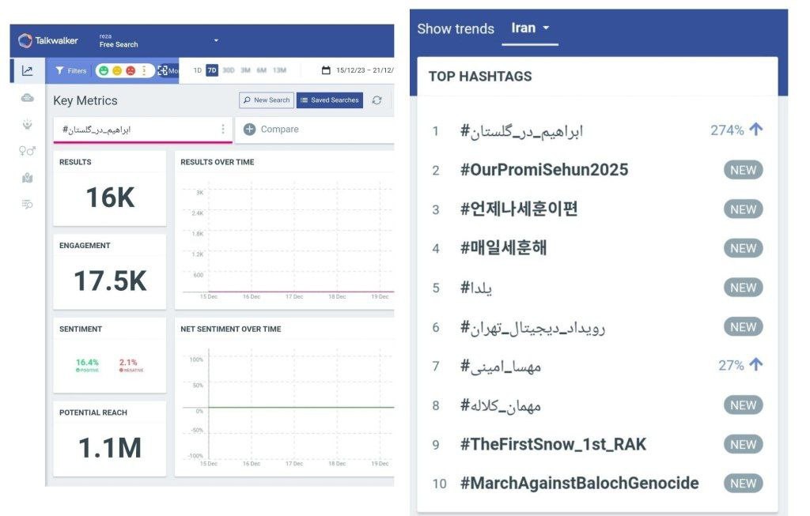Image resolution: width=810 pixels, height=516 pixels.
Task: Toggle the red negative sentiment filter
Action: point(130,70)
